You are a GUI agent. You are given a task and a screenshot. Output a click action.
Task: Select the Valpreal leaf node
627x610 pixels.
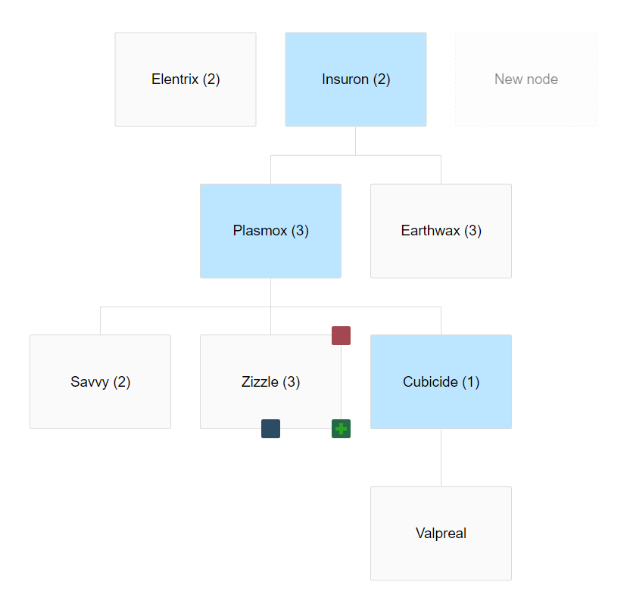pyautogui.click(x=441, y=534)
